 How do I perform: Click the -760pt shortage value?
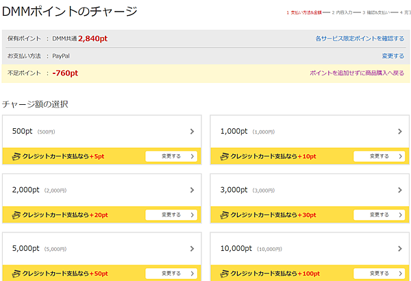65,73
